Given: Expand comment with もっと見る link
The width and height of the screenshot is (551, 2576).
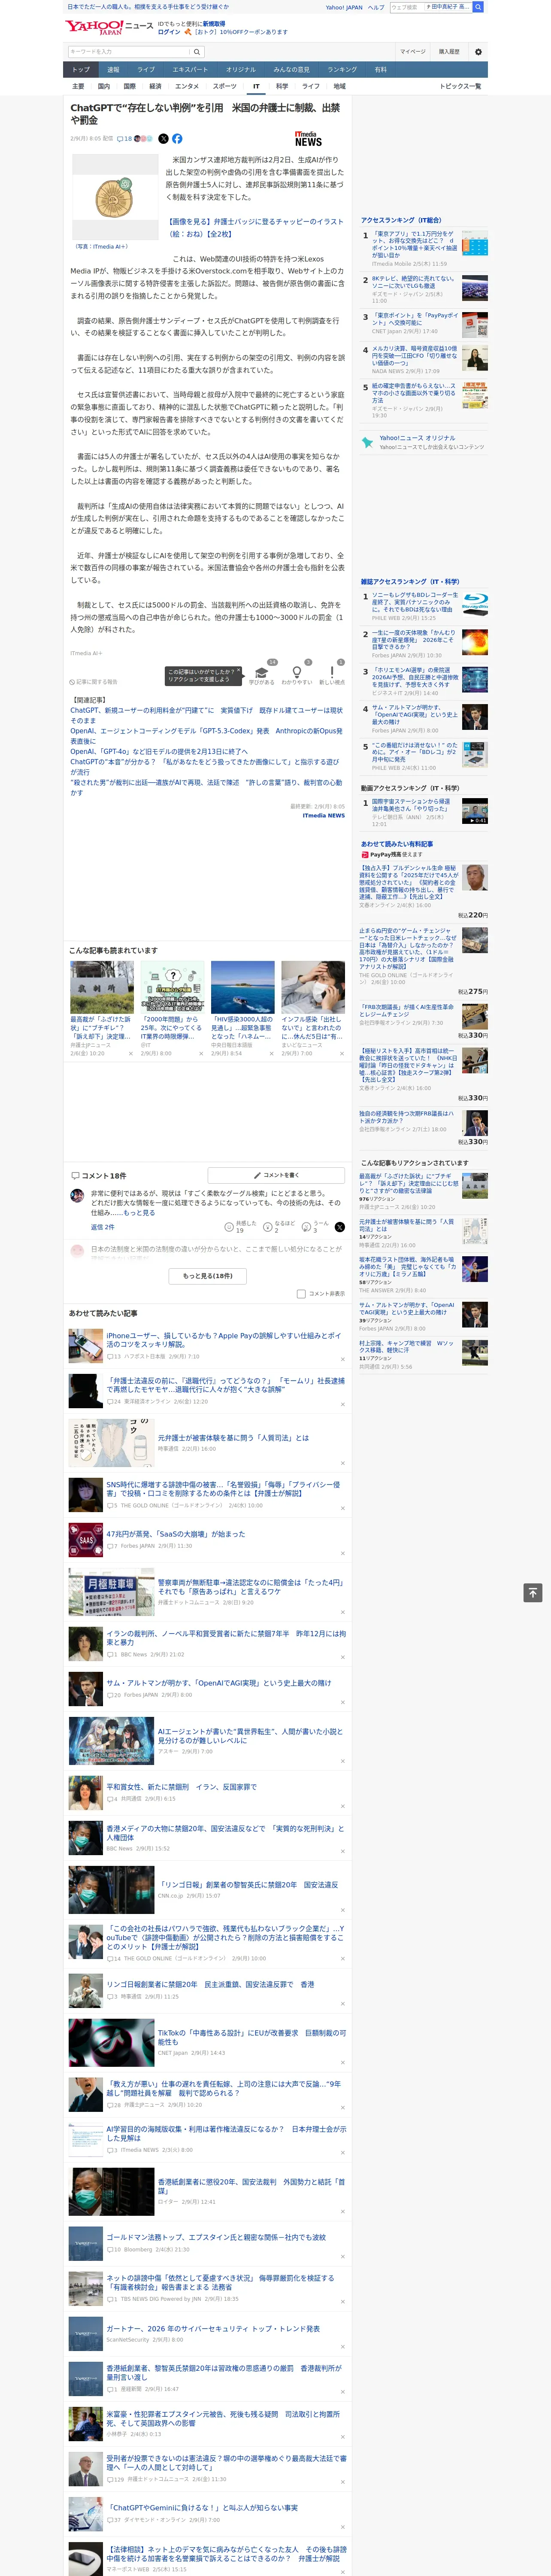Looking at the screenshot, I should tap(140, 1212).
